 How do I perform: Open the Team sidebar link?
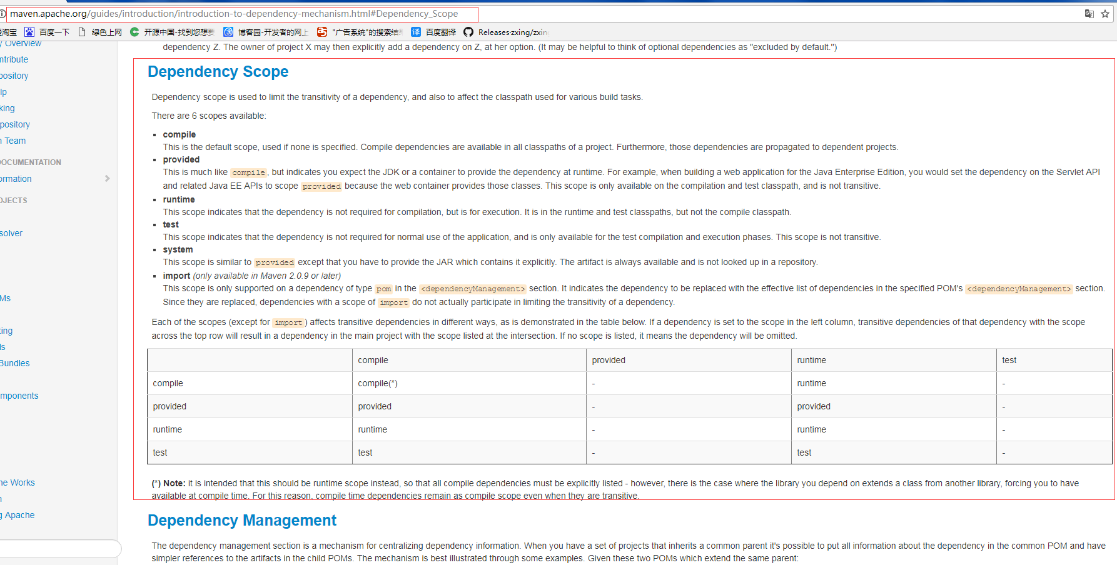pos(13,141)
